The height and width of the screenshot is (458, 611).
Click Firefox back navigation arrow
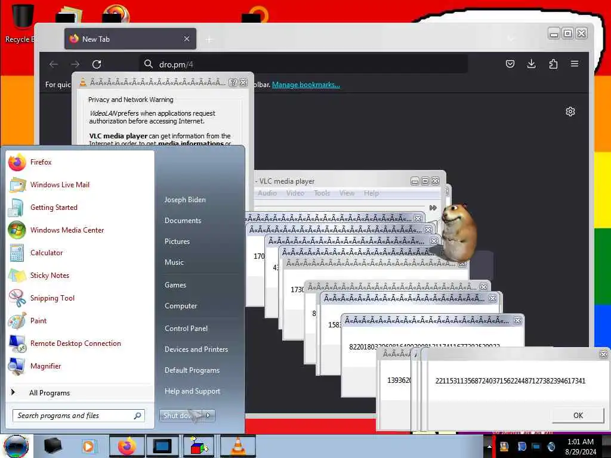click(54, 64)
